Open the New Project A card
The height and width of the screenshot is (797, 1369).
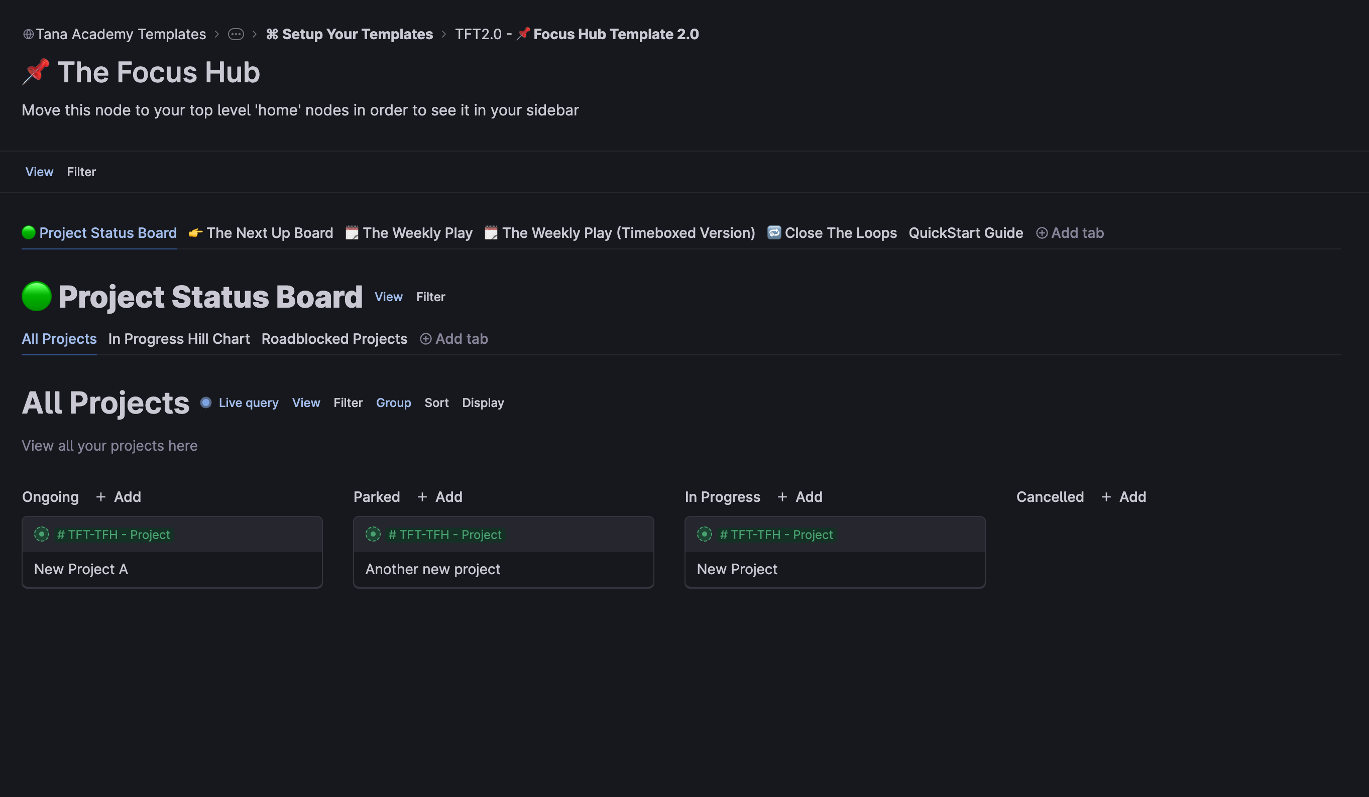coord(81,569)
